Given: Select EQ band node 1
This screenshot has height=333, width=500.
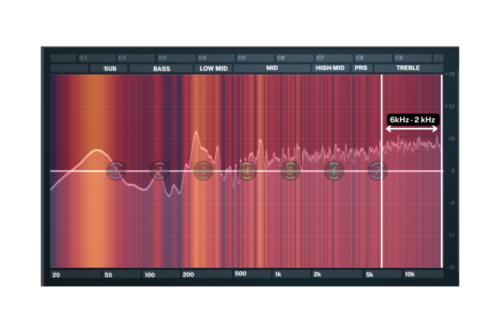Looking at the screenshot, I should coord(116,171).
